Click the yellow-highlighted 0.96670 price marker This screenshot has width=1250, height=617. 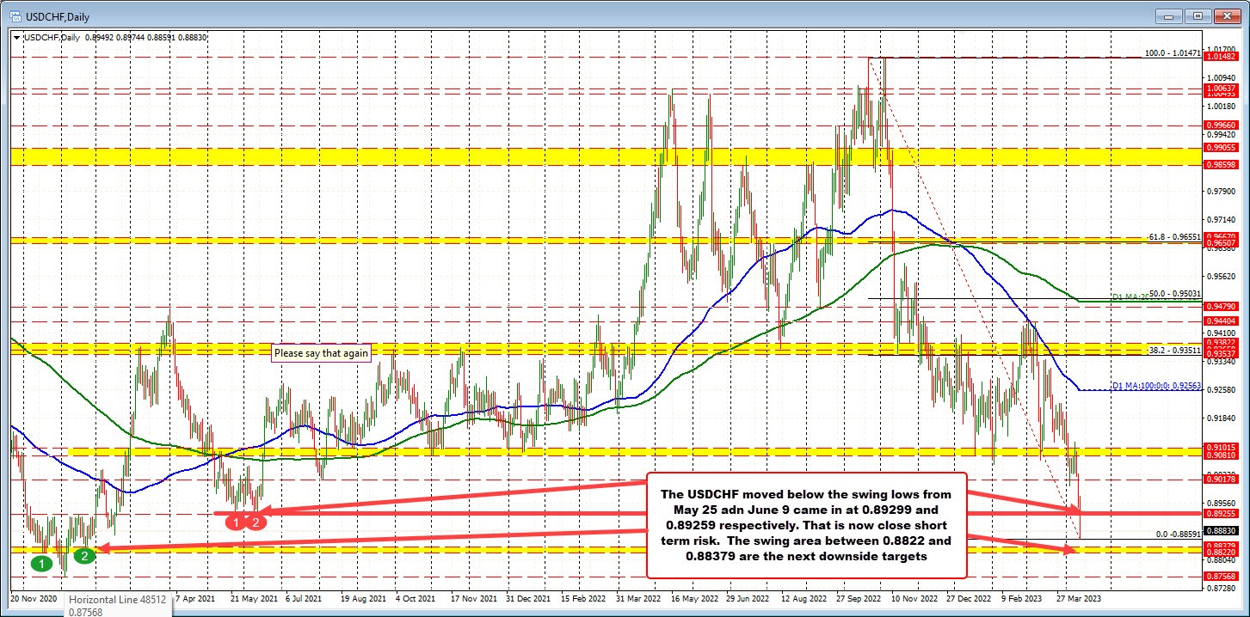[x=1222, y=238]
